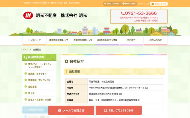The width and height of the screenshot is (190, 118).
Task: Open 貸事務所（貸オフィス） search link
Action: point(39,80)
